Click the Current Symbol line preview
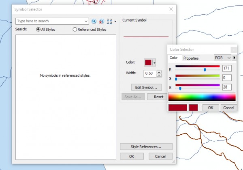The height and width of the screenshot is (170, 243). [x=146, y=37]
